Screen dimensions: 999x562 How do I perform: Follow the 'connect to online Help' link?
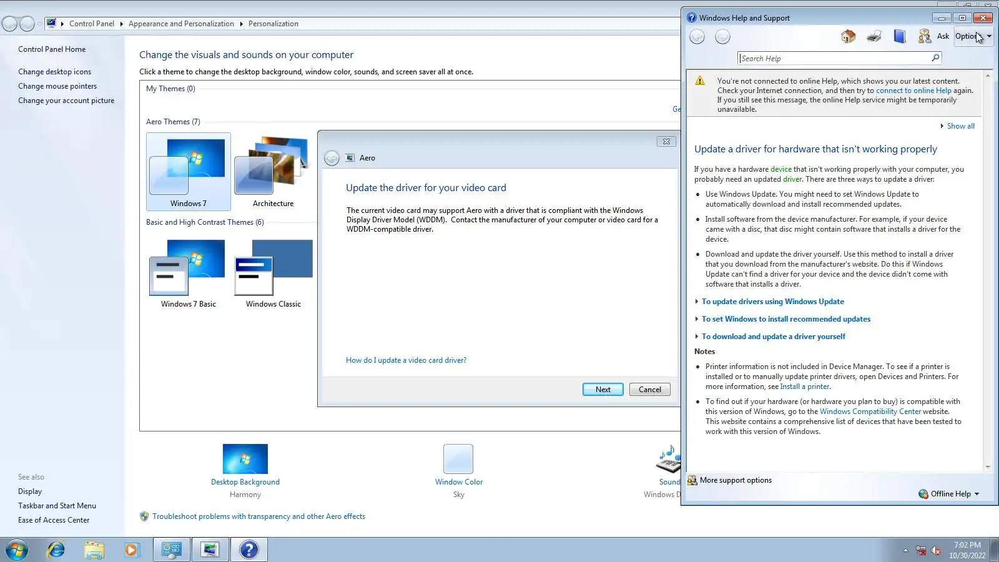coord(913,91)
